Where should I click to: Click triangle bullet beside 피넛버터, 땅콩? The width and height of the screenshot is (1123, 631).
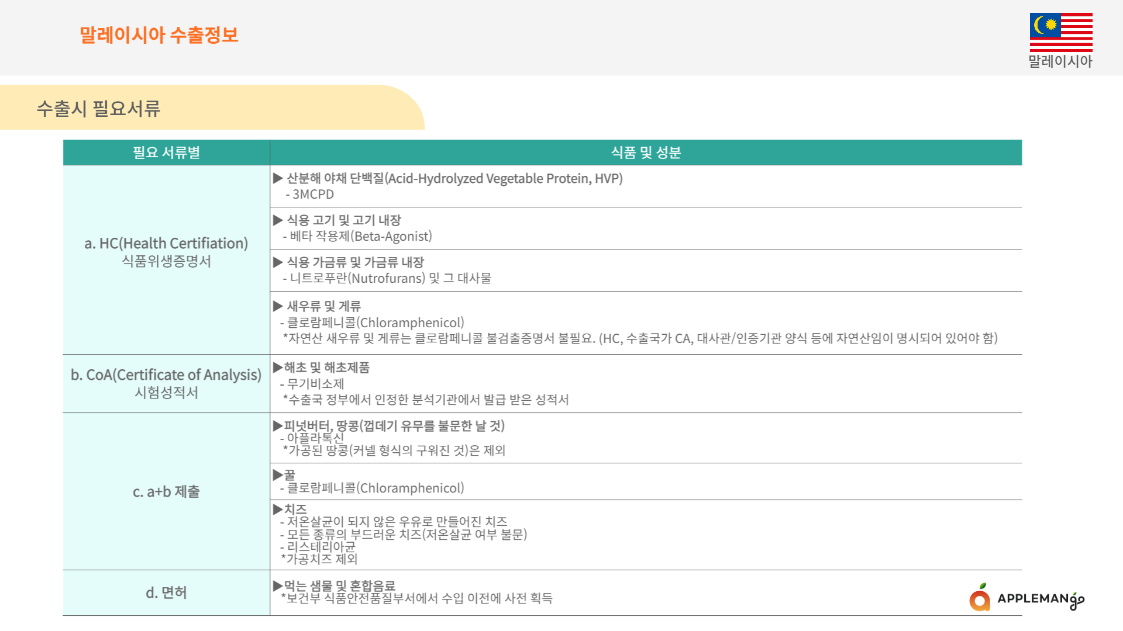(x=278, y=426)
